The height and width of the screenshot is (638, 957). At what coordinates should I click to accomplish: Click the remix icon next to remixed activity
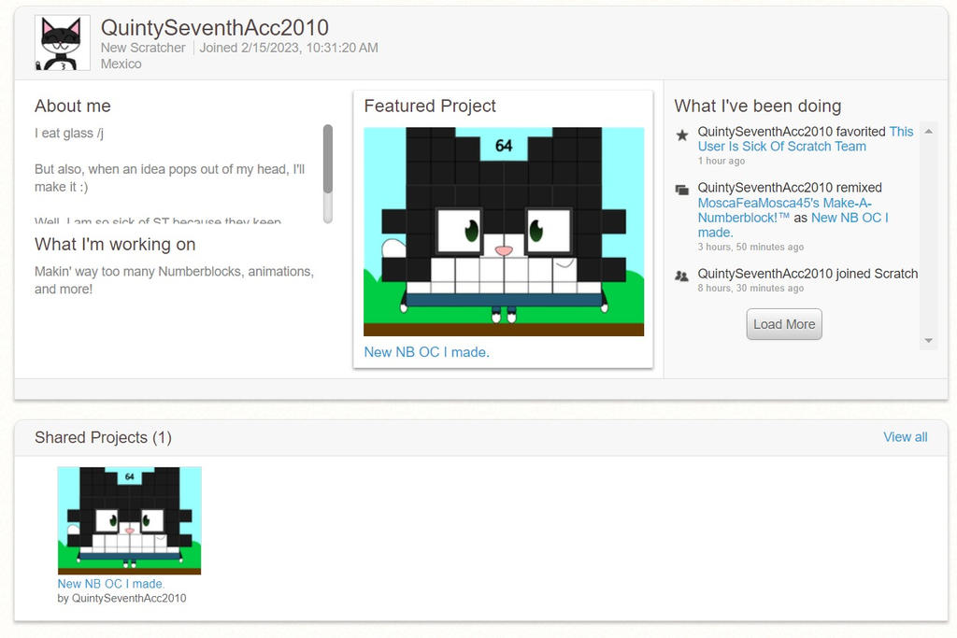(x=682, y=188)
